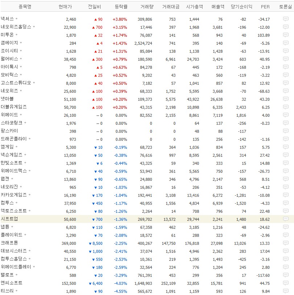Open the discussion room icon for 넥써쓰
Image resolution: width=294 pixels, height=295 pixels.
click(x=286, y=19)
